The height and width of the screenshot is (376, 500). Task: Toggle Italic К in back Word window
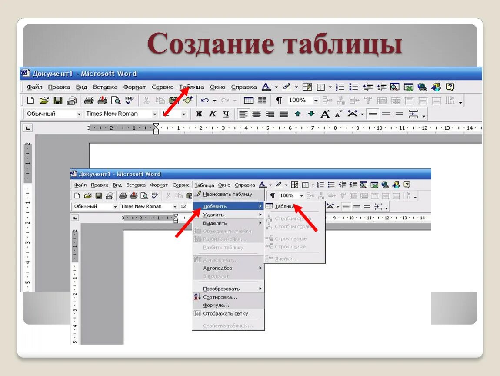[x=212, y=114]
